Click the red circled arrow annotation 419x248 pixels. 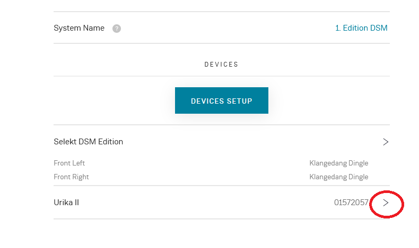point(387,204)
